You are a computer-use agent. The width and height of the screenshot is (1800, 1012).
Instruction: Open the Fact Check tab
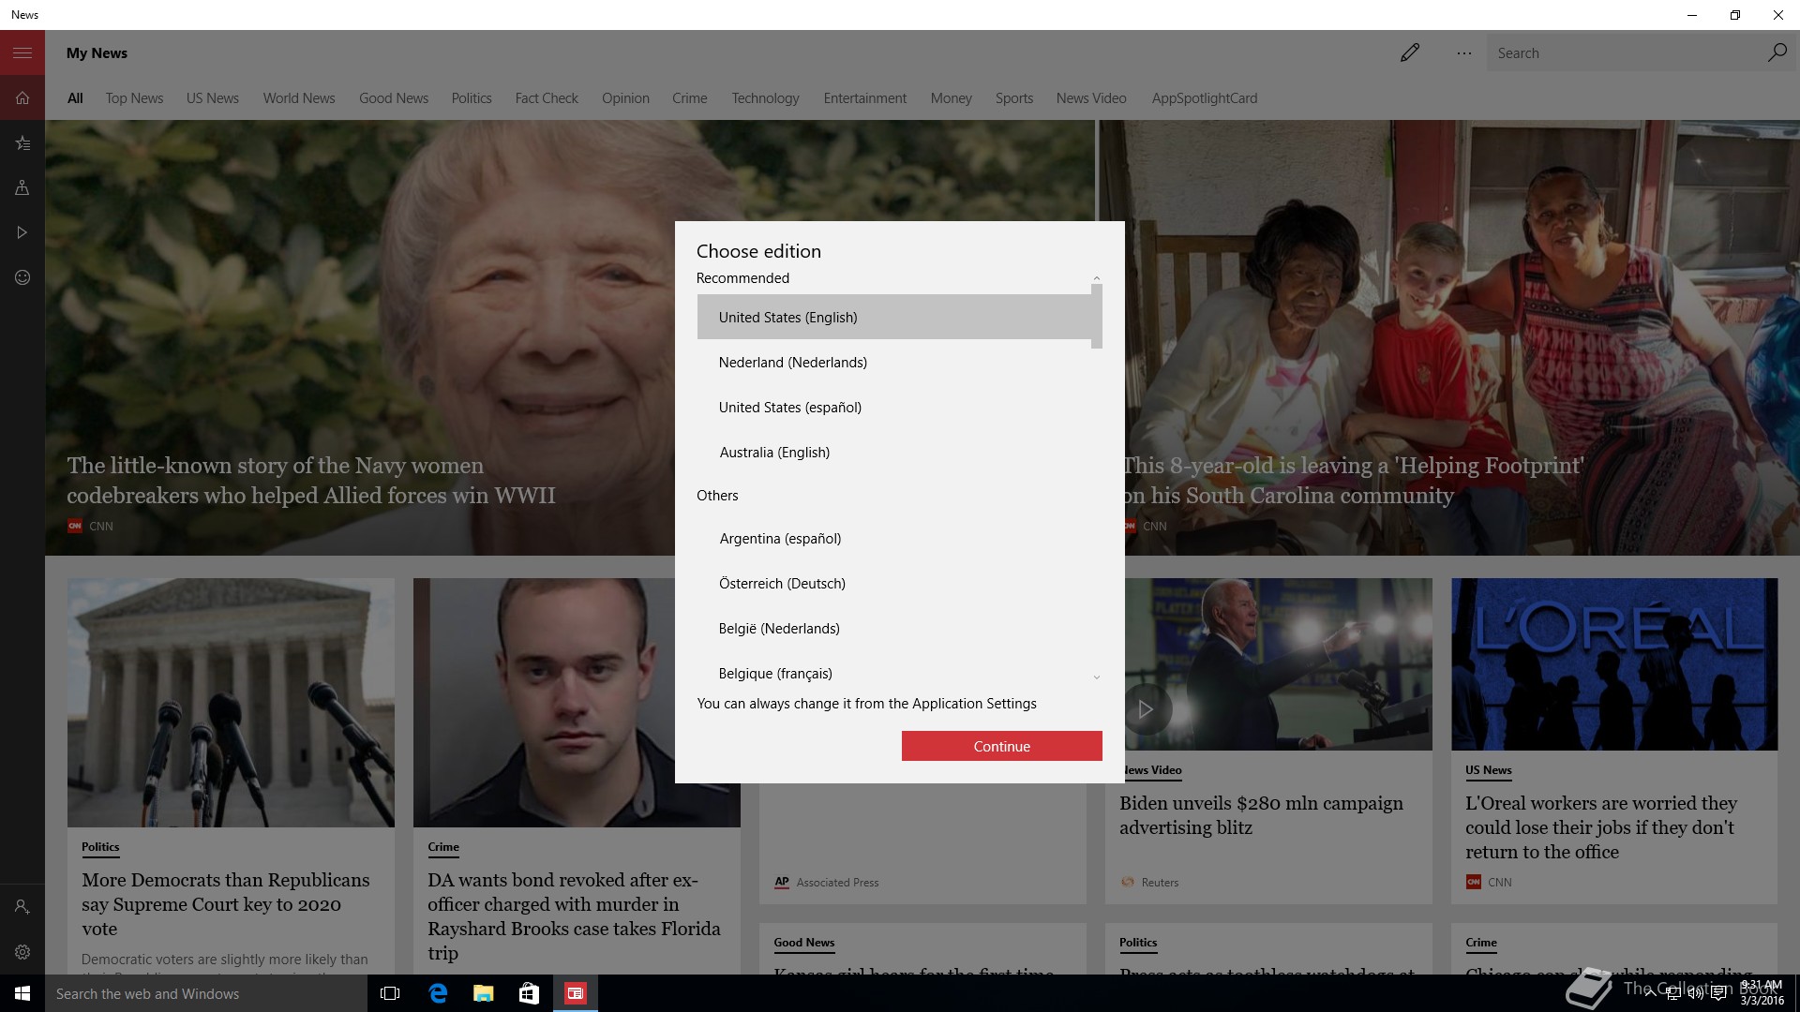click(x=547, y=98)
